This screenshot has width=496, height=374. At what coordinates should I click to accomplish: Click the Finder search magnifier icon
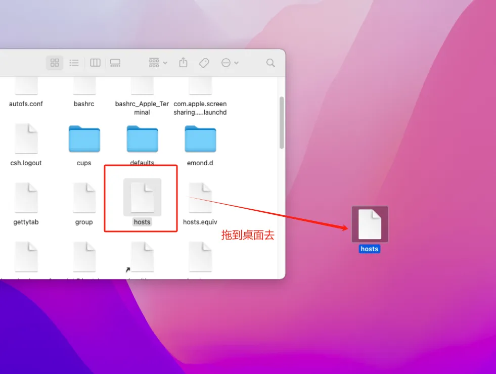tap(270, 63)
